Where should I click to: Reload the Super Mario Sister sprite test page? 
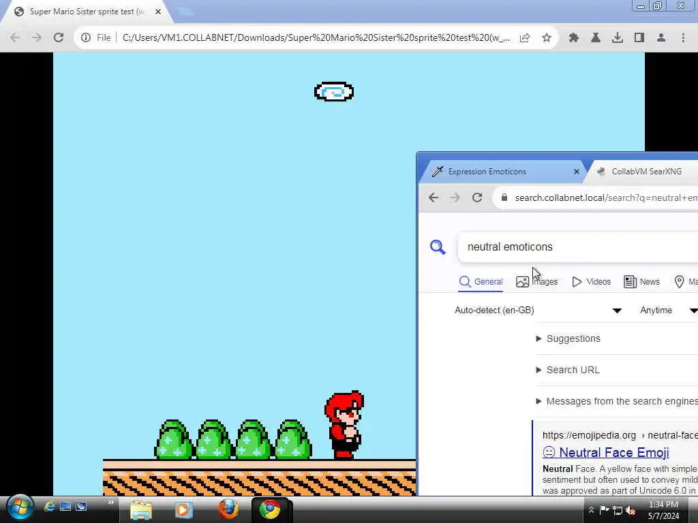[59, 38]
